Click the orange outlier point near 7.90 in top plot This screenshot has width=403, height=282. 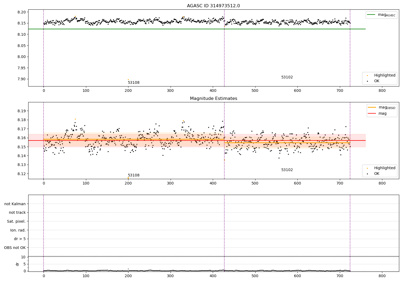128,79
